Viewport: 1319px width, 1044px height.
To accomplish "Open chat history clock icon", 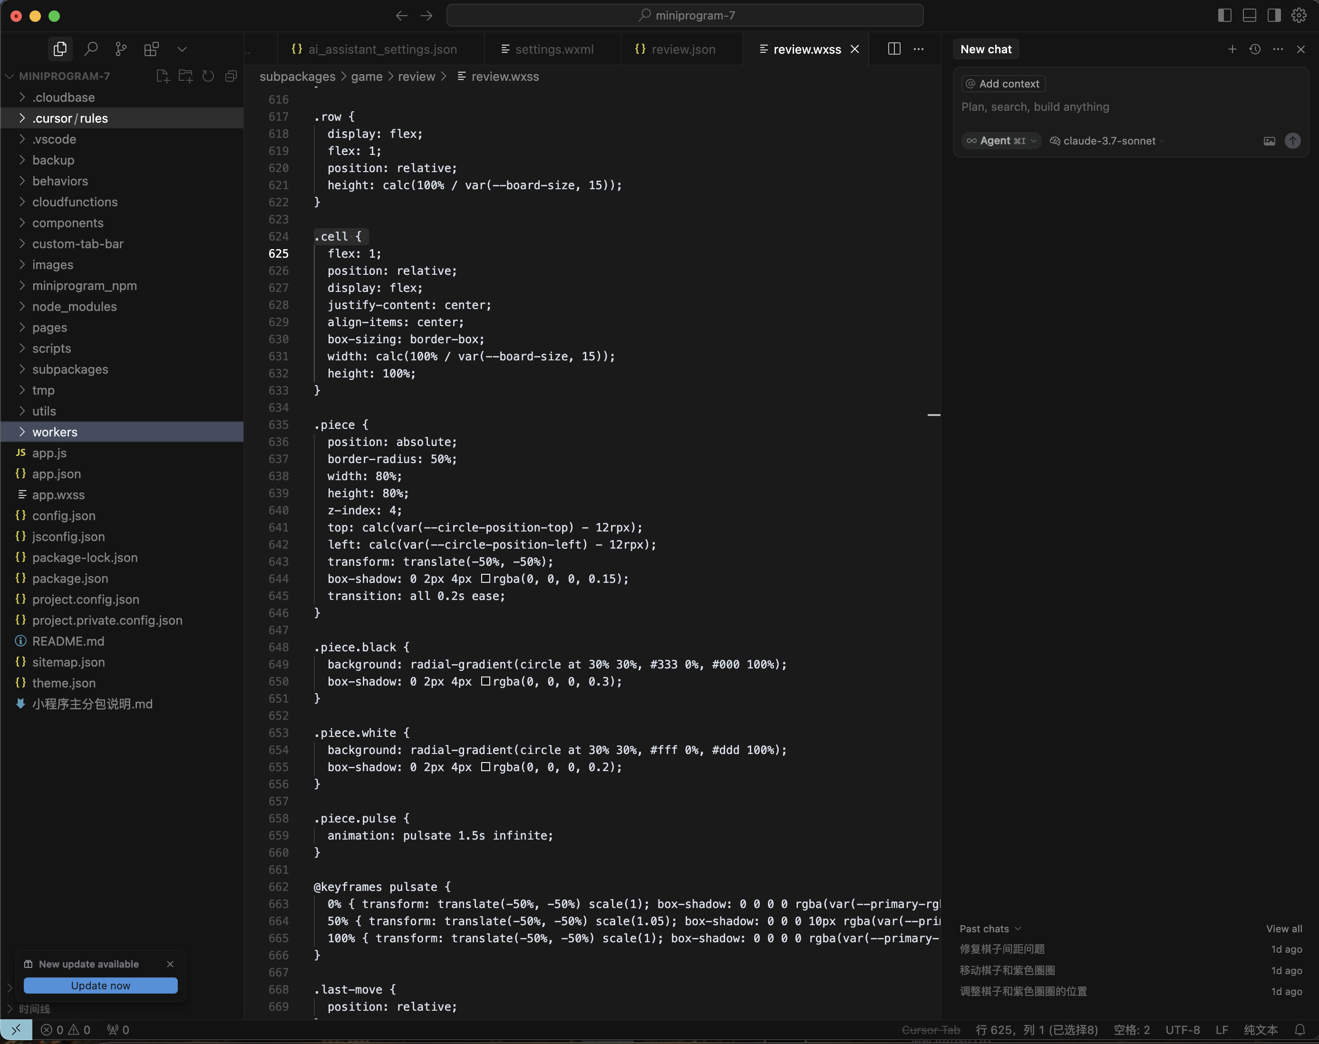I will (x=1255, y=49).
